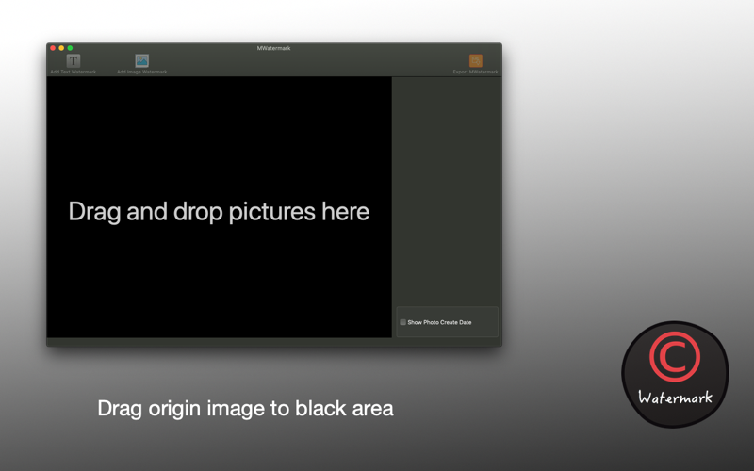Minimize MWatermark using the yellow button
Viewport: 754px width, 471px height.
(x=61, y=48)
